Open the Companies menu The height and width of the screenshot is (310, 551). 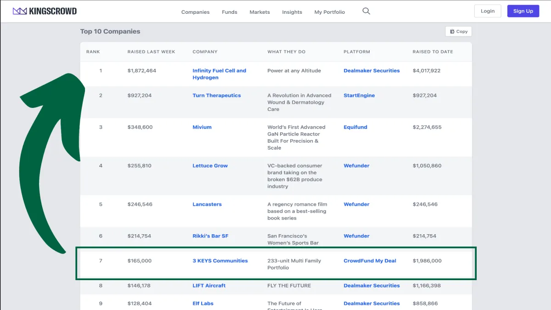pos(195,12)
